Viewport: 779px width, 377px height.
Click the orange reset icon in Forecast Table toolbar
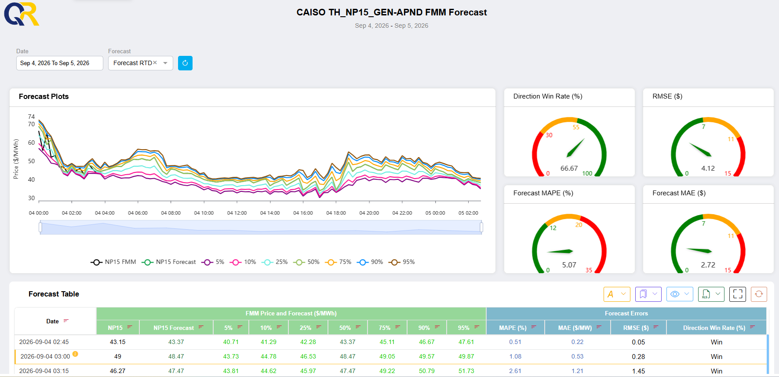click(759, 294)
